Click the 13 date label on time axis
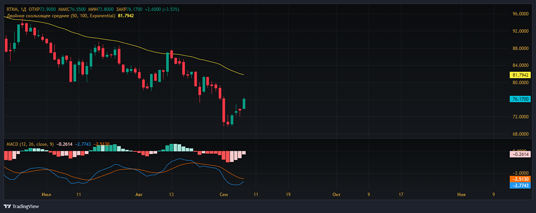Screen dimensions: 536x213 (x=172, y=195)
